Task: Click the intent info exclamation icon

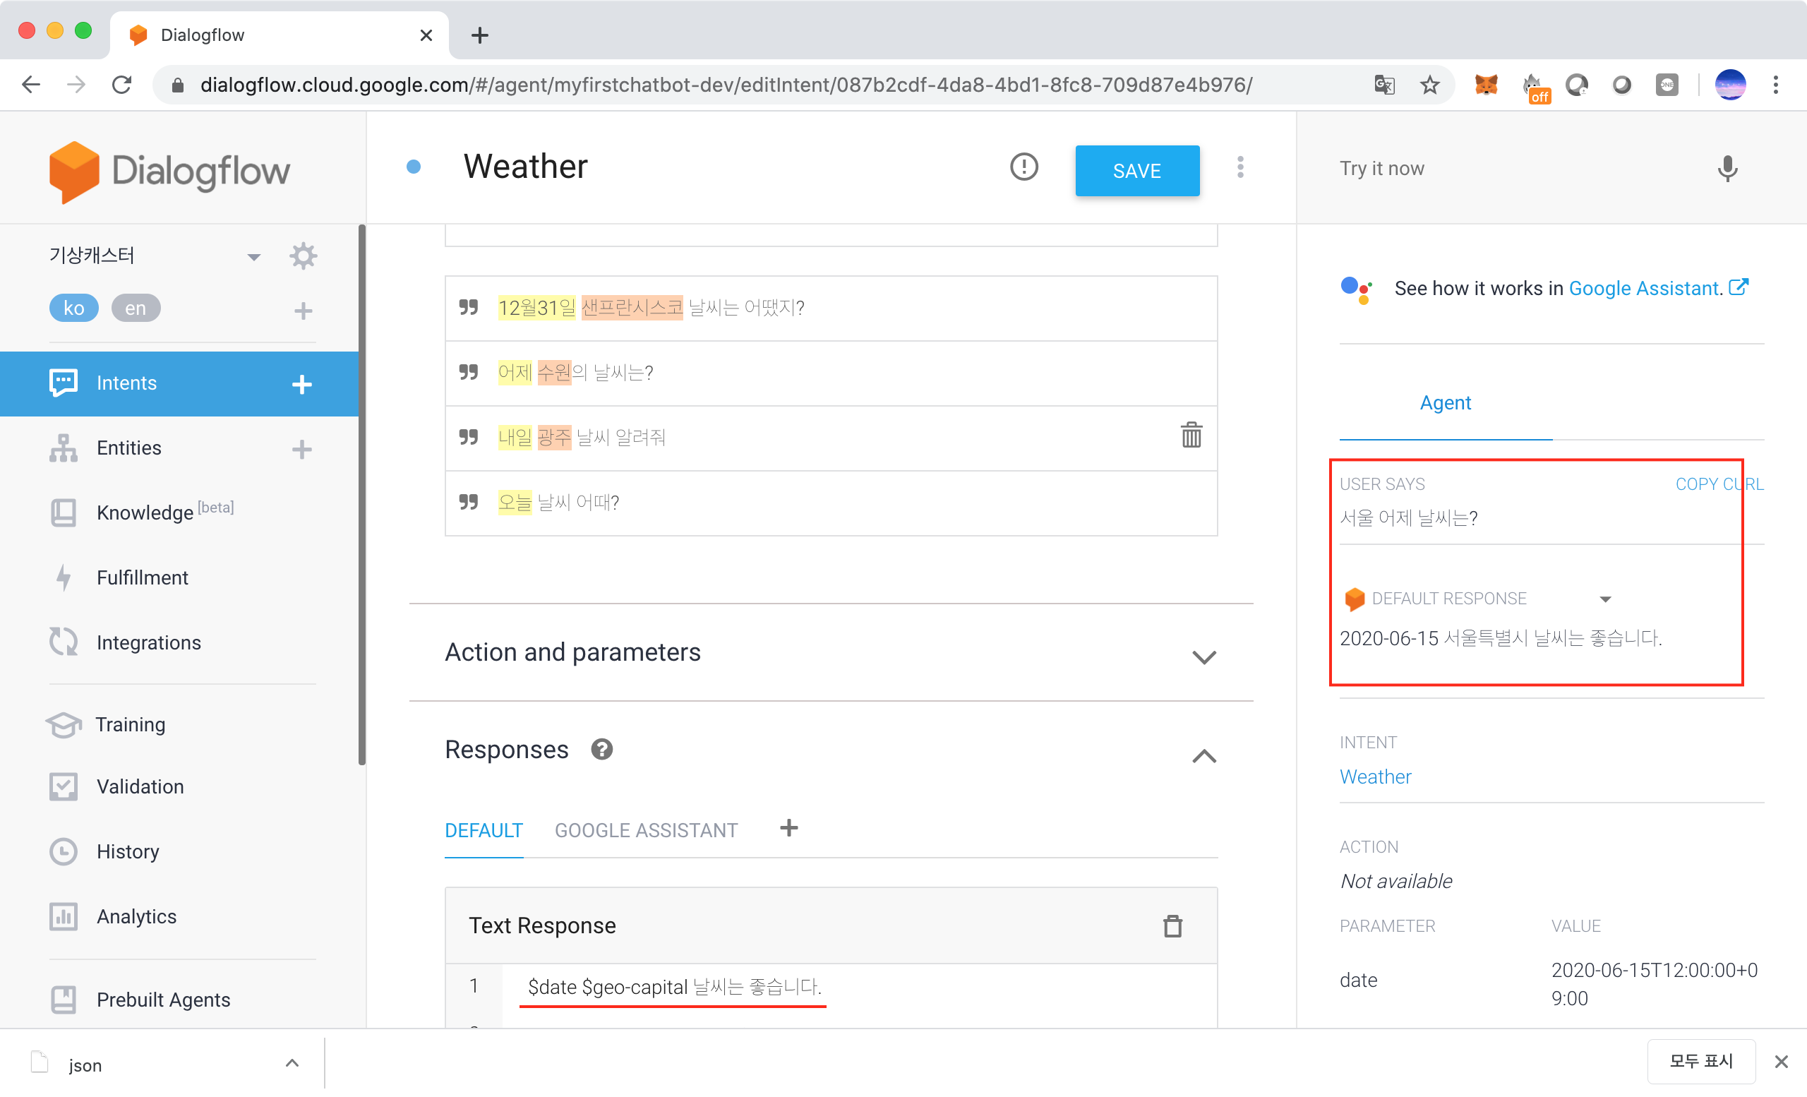Action: [1023, 167]
